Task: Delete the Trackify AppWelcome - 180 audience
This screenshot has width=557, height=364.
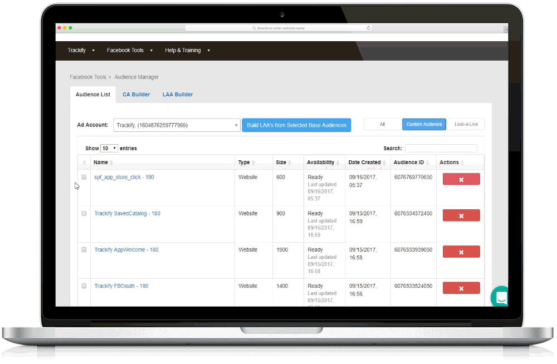Action: click(461, 252)
